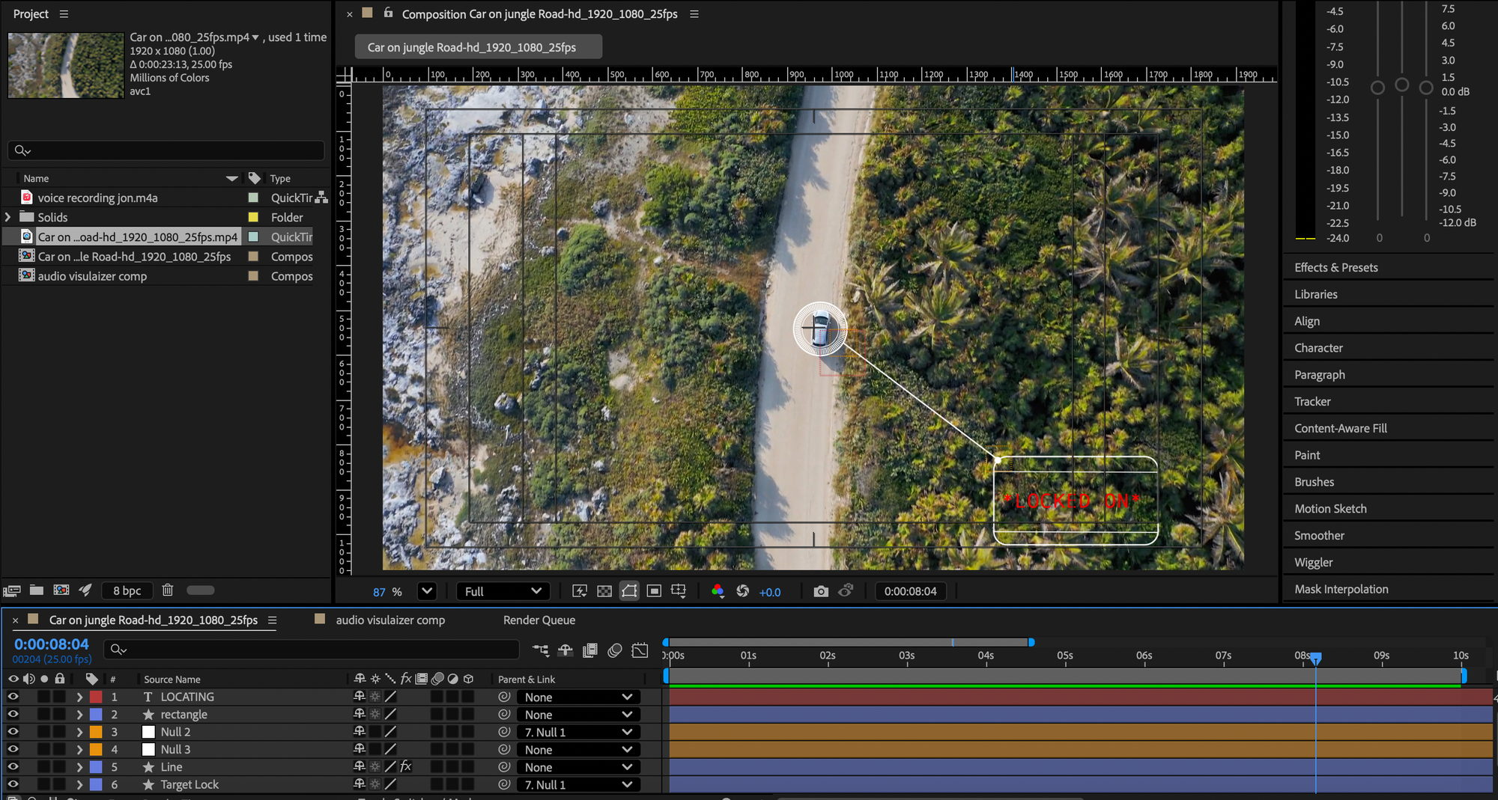1498x800 pixels.
Task: Take a snapshot with camera icon
Action: [x=821, y=591]
